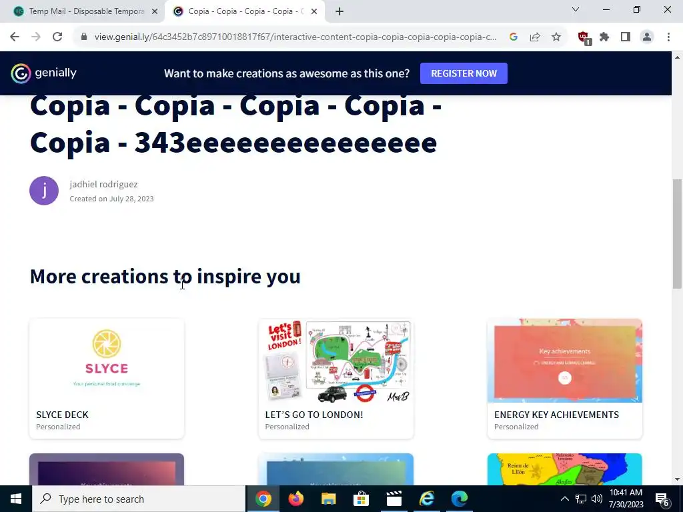Open jadhiel rodriguez profile name
Image resolution: width=683 pixels, height=512 pixels.
(x=103, y=184)
